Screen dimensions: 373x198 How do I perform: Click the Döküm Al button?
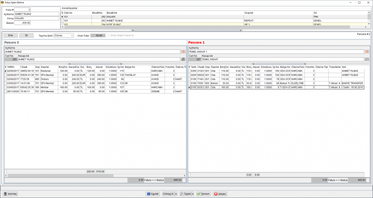[x=168, y=194]
